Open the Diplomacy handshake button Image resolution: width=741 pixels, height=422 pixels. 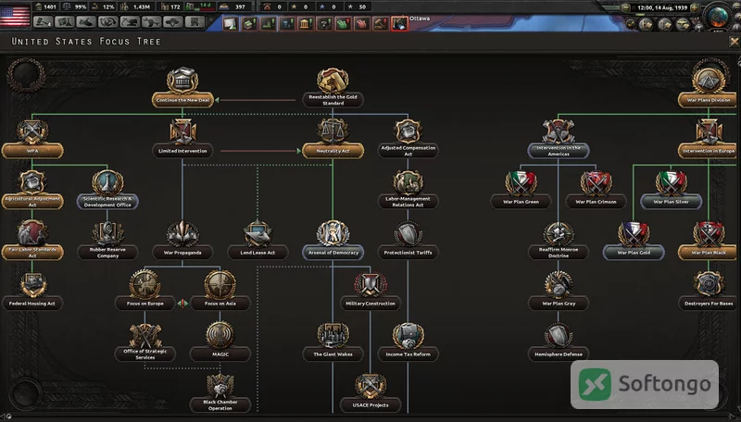pyautogui.click(x=86, y=22)
